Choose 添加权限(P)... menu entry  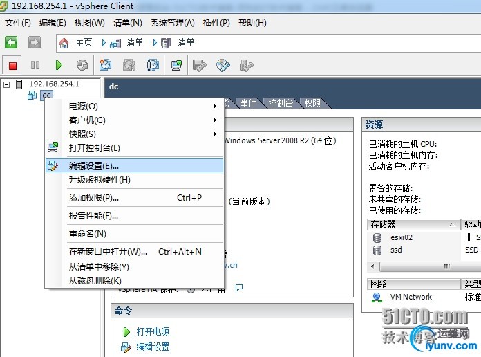[x=134, y=198]
